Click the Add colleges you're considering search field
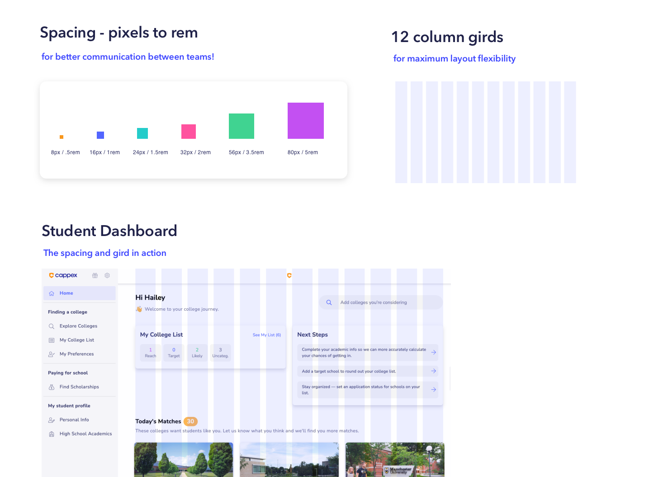 point(381,302)
